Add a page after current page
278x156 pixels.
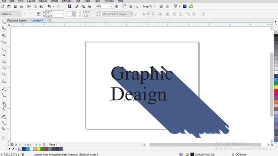pos(44,145)
